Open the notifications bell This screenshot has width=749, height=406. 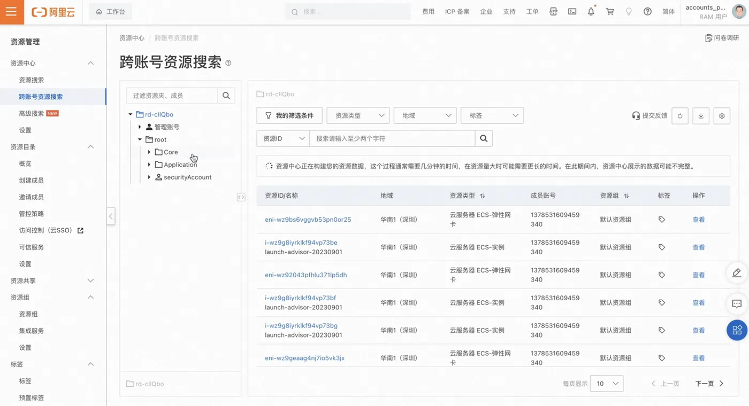click(591, 11)
